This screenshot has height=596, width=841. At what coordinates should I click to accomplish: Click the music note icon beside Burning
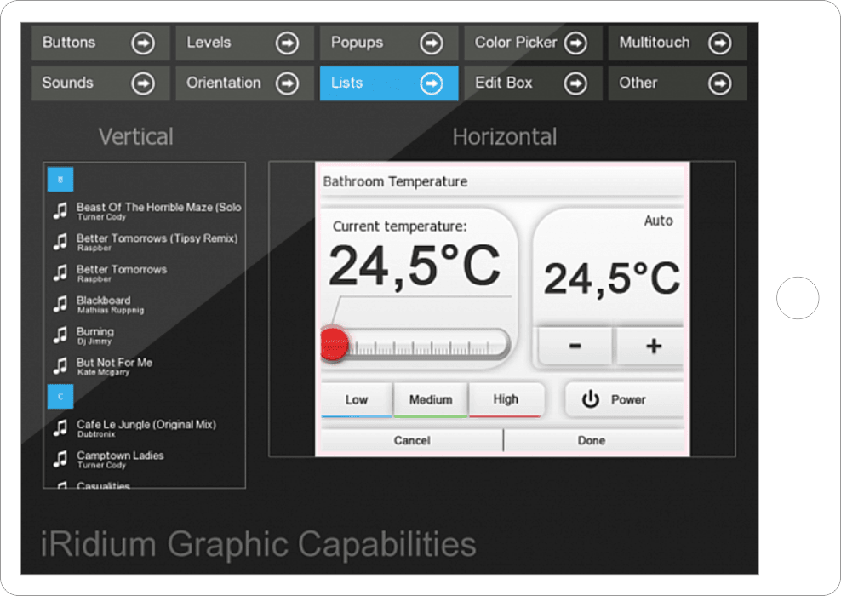[60, 335]
